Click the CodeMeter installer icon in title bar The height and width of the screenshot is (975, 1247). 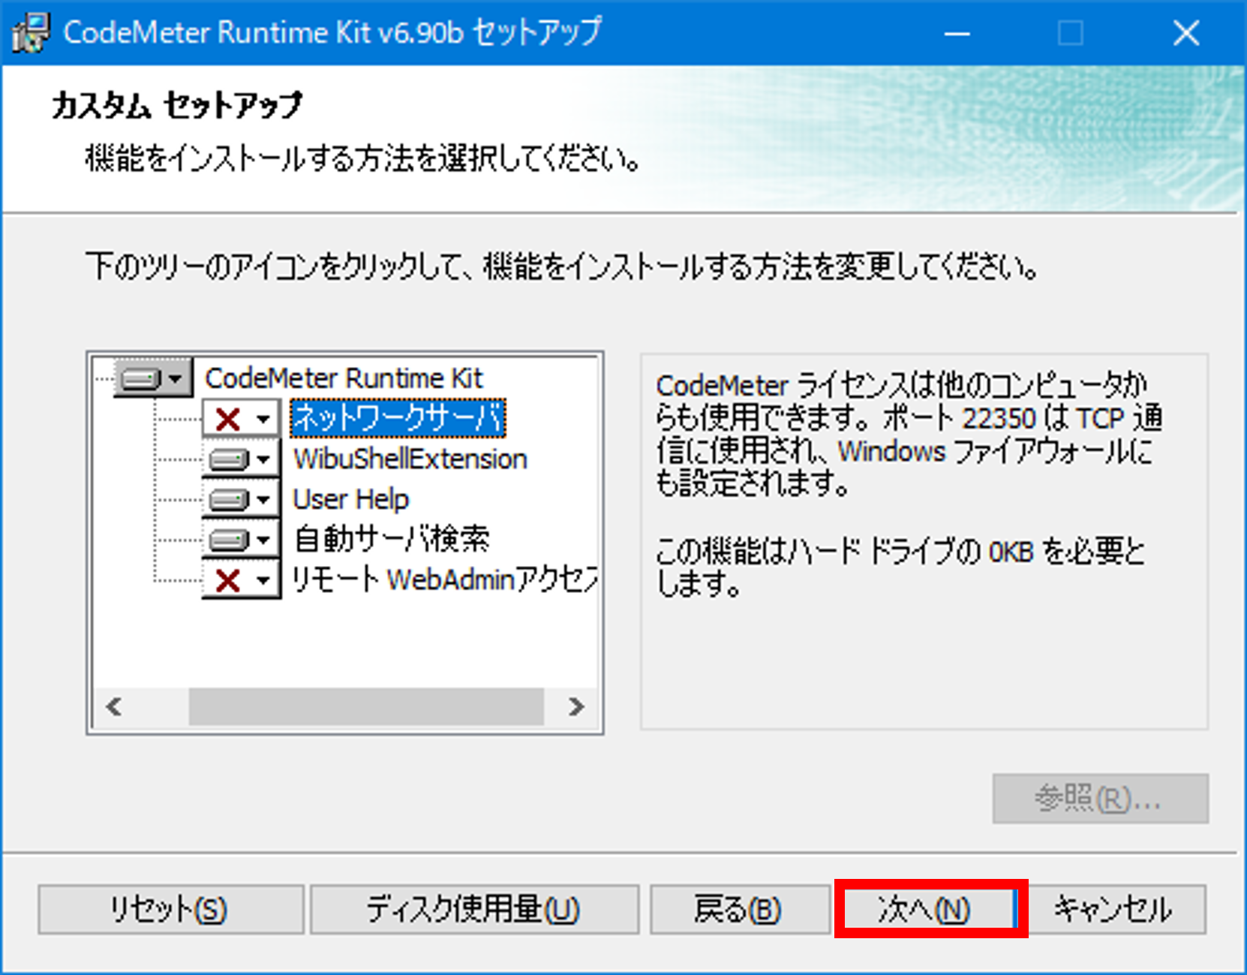30,32
